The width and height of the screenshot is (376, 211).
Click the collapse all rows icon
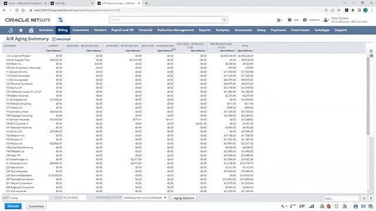pyautogui.click(x=293, y=206)
